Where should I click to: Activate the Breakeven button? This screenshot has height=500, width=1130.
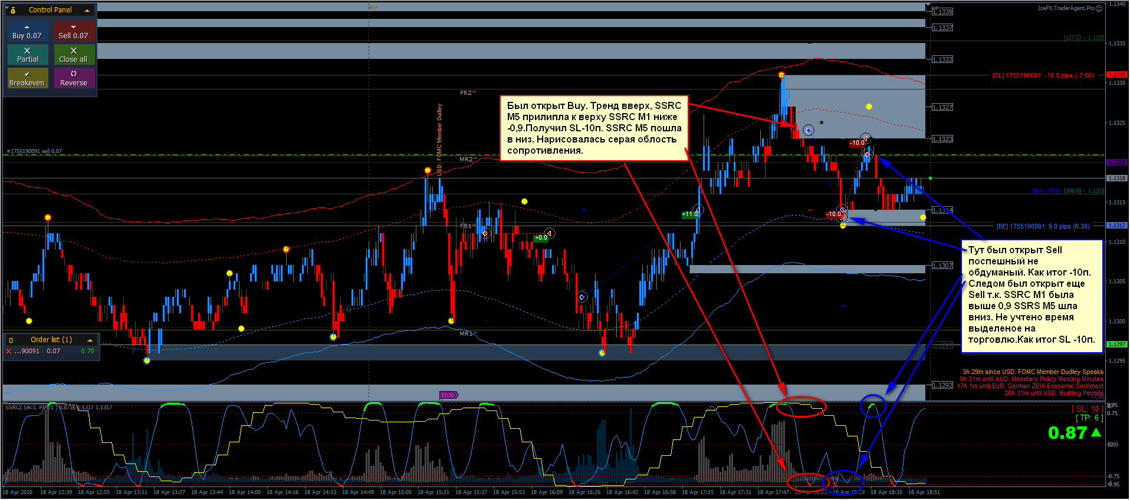[x=27, y=78]
